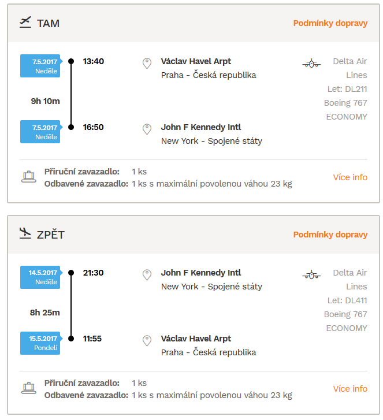This screenshot has height=420, width=383.
Task: Show Více info for outbound baggage
Action: [x=350, y=177]
